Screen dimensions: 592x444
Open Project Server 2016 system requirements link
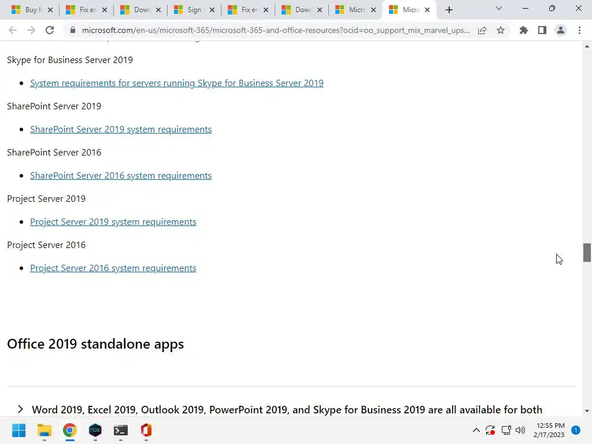(x=113, y=268)
